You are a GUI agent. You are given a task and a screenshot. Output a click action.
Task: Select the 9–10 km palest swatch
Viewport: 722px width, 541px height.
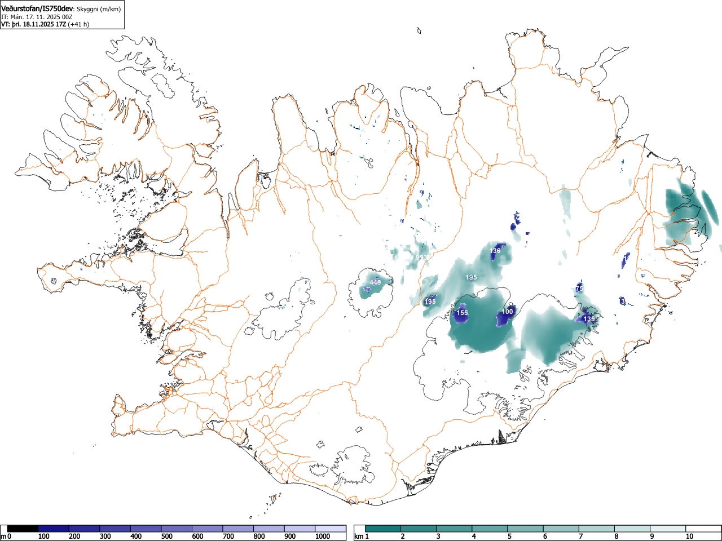[x=668, y=529]
